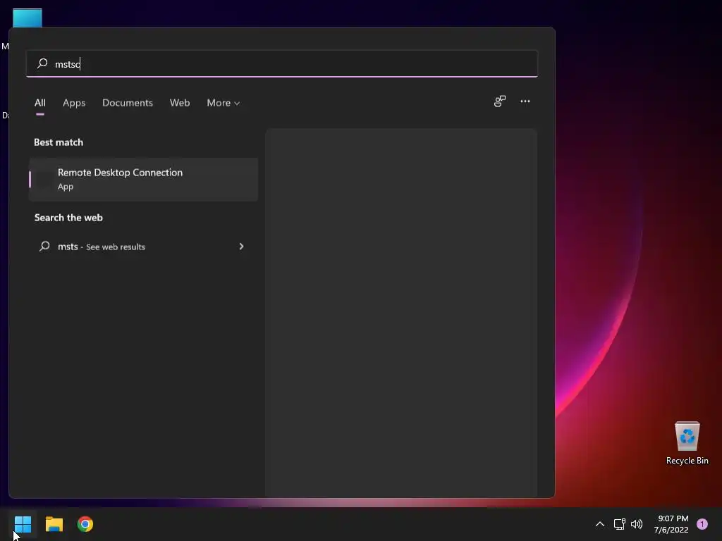The width and height of the screenshot is (722, 541).
Task: Open the volume speaker tray icon
Action: click(x=637, y=524)
